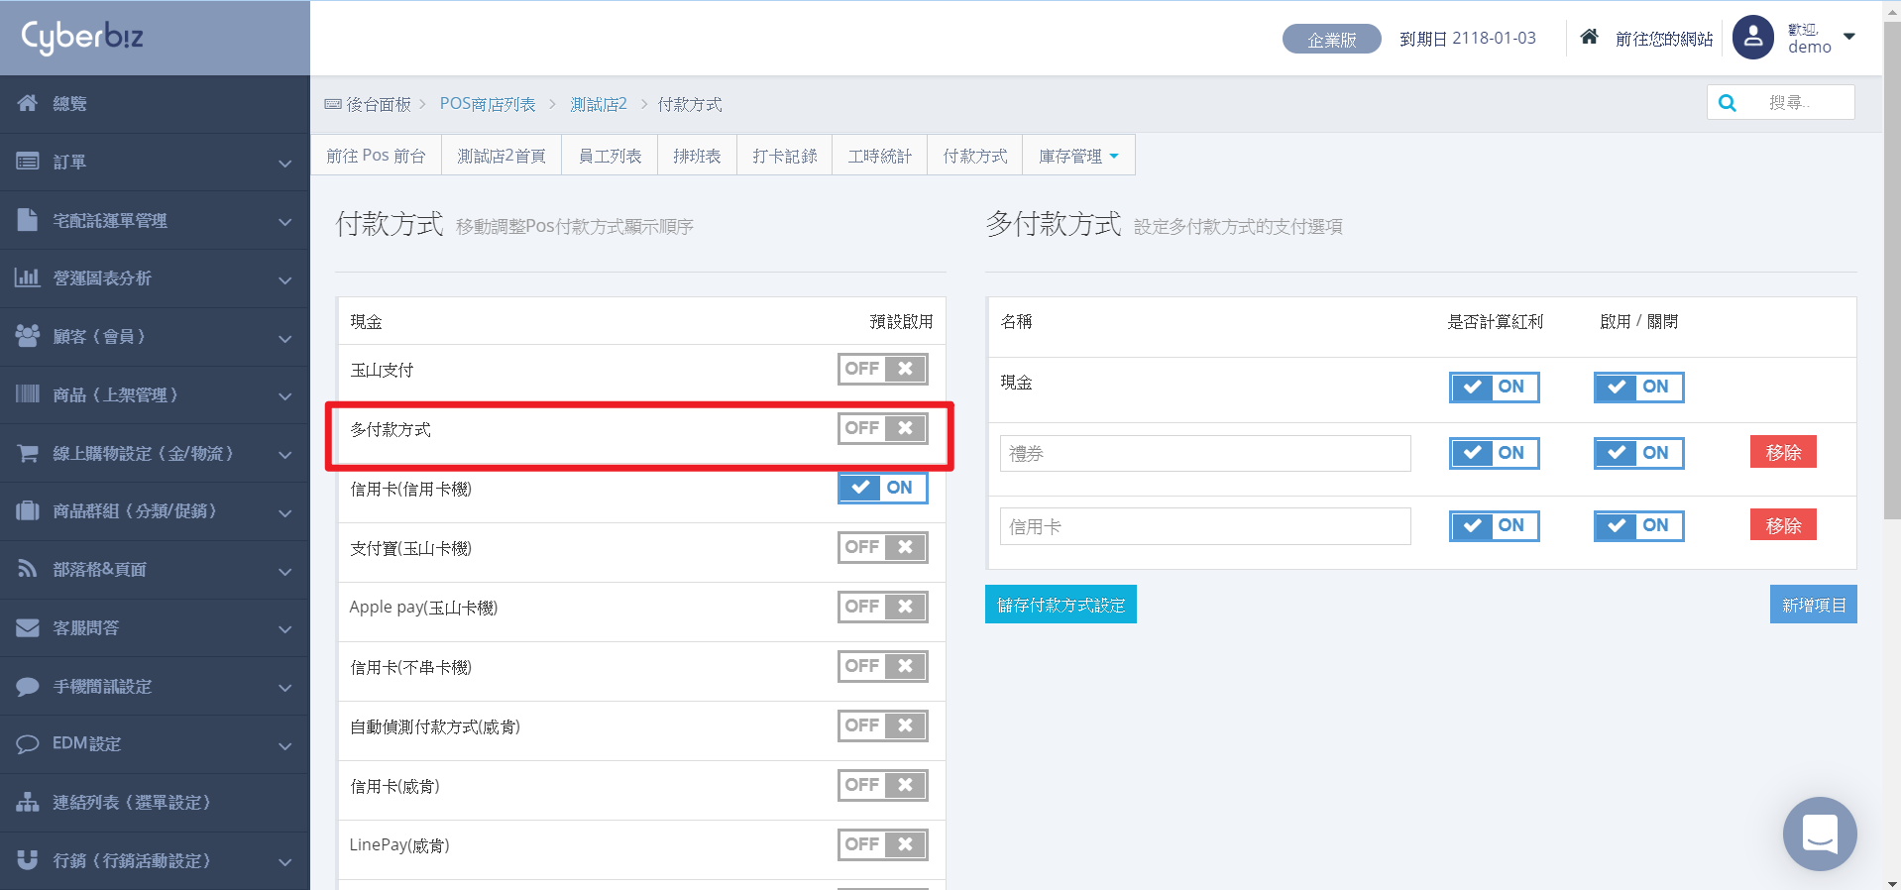Click the 線上購物設定 shopping cart icon
The height and width of the screenshot is (890, 1901).
pyautogui.click(x=28, y=453)
